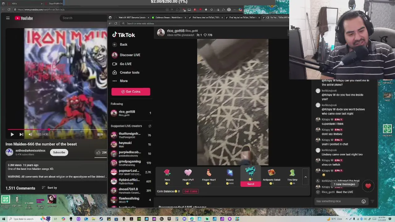Click rico_gotti8 streamer profile picture
The height and width of the screenshot is (222, 395).
coord(161,33)
